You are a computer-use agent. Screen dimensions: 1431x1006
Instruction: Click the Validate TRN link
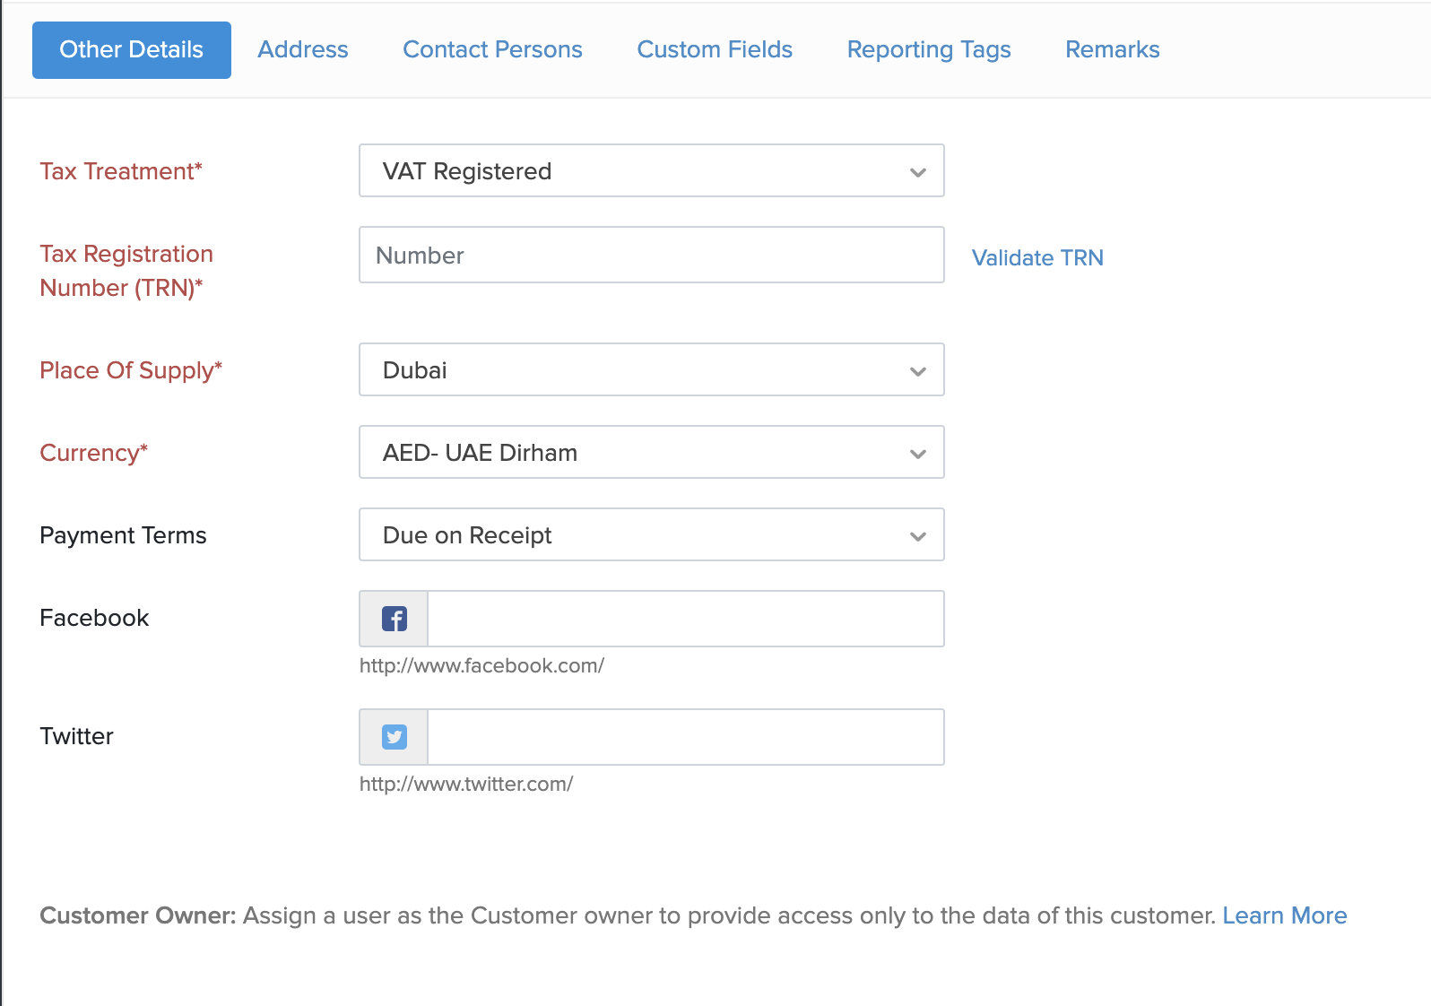[1037, 257]
